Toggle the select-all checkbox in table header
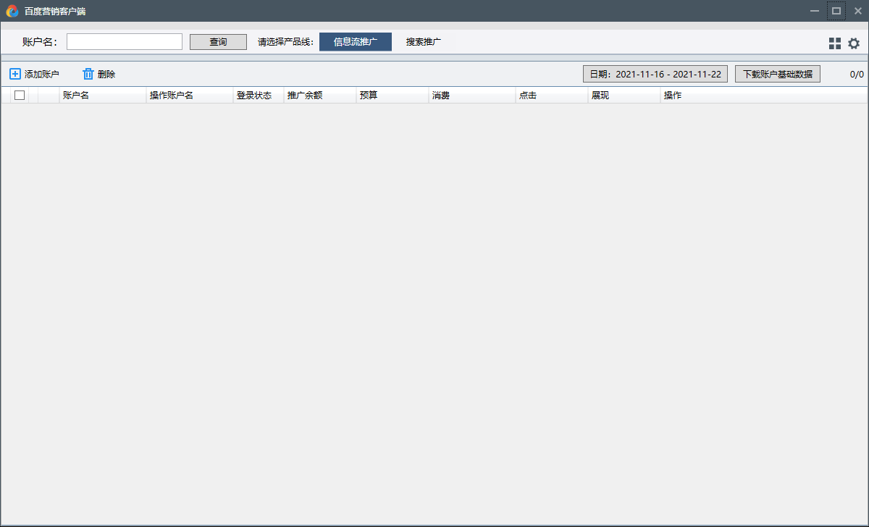Image resolution: width=869 pixels, height=527 pixels. coord(20,95)
